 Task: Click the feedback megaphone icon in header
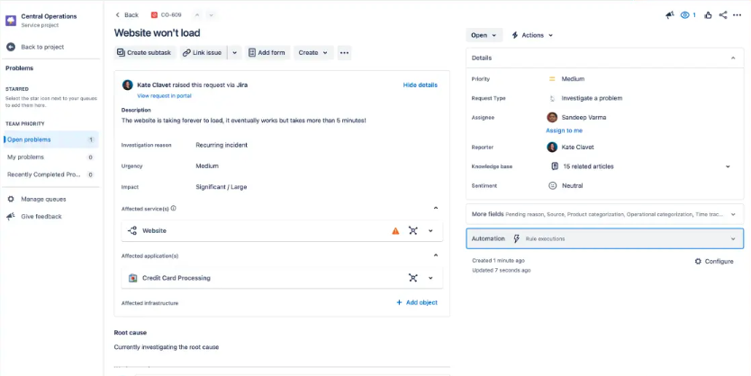(x=669, y=15)
